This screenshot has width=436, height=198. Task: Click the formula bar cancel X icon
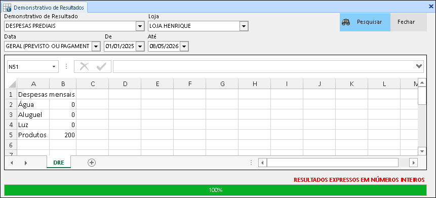(84, 66)
